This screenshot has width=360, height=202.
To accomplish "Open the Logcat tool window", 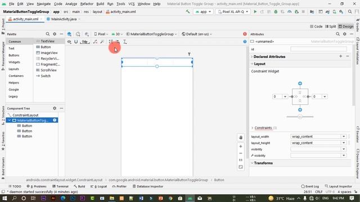I will click(99, 186).
